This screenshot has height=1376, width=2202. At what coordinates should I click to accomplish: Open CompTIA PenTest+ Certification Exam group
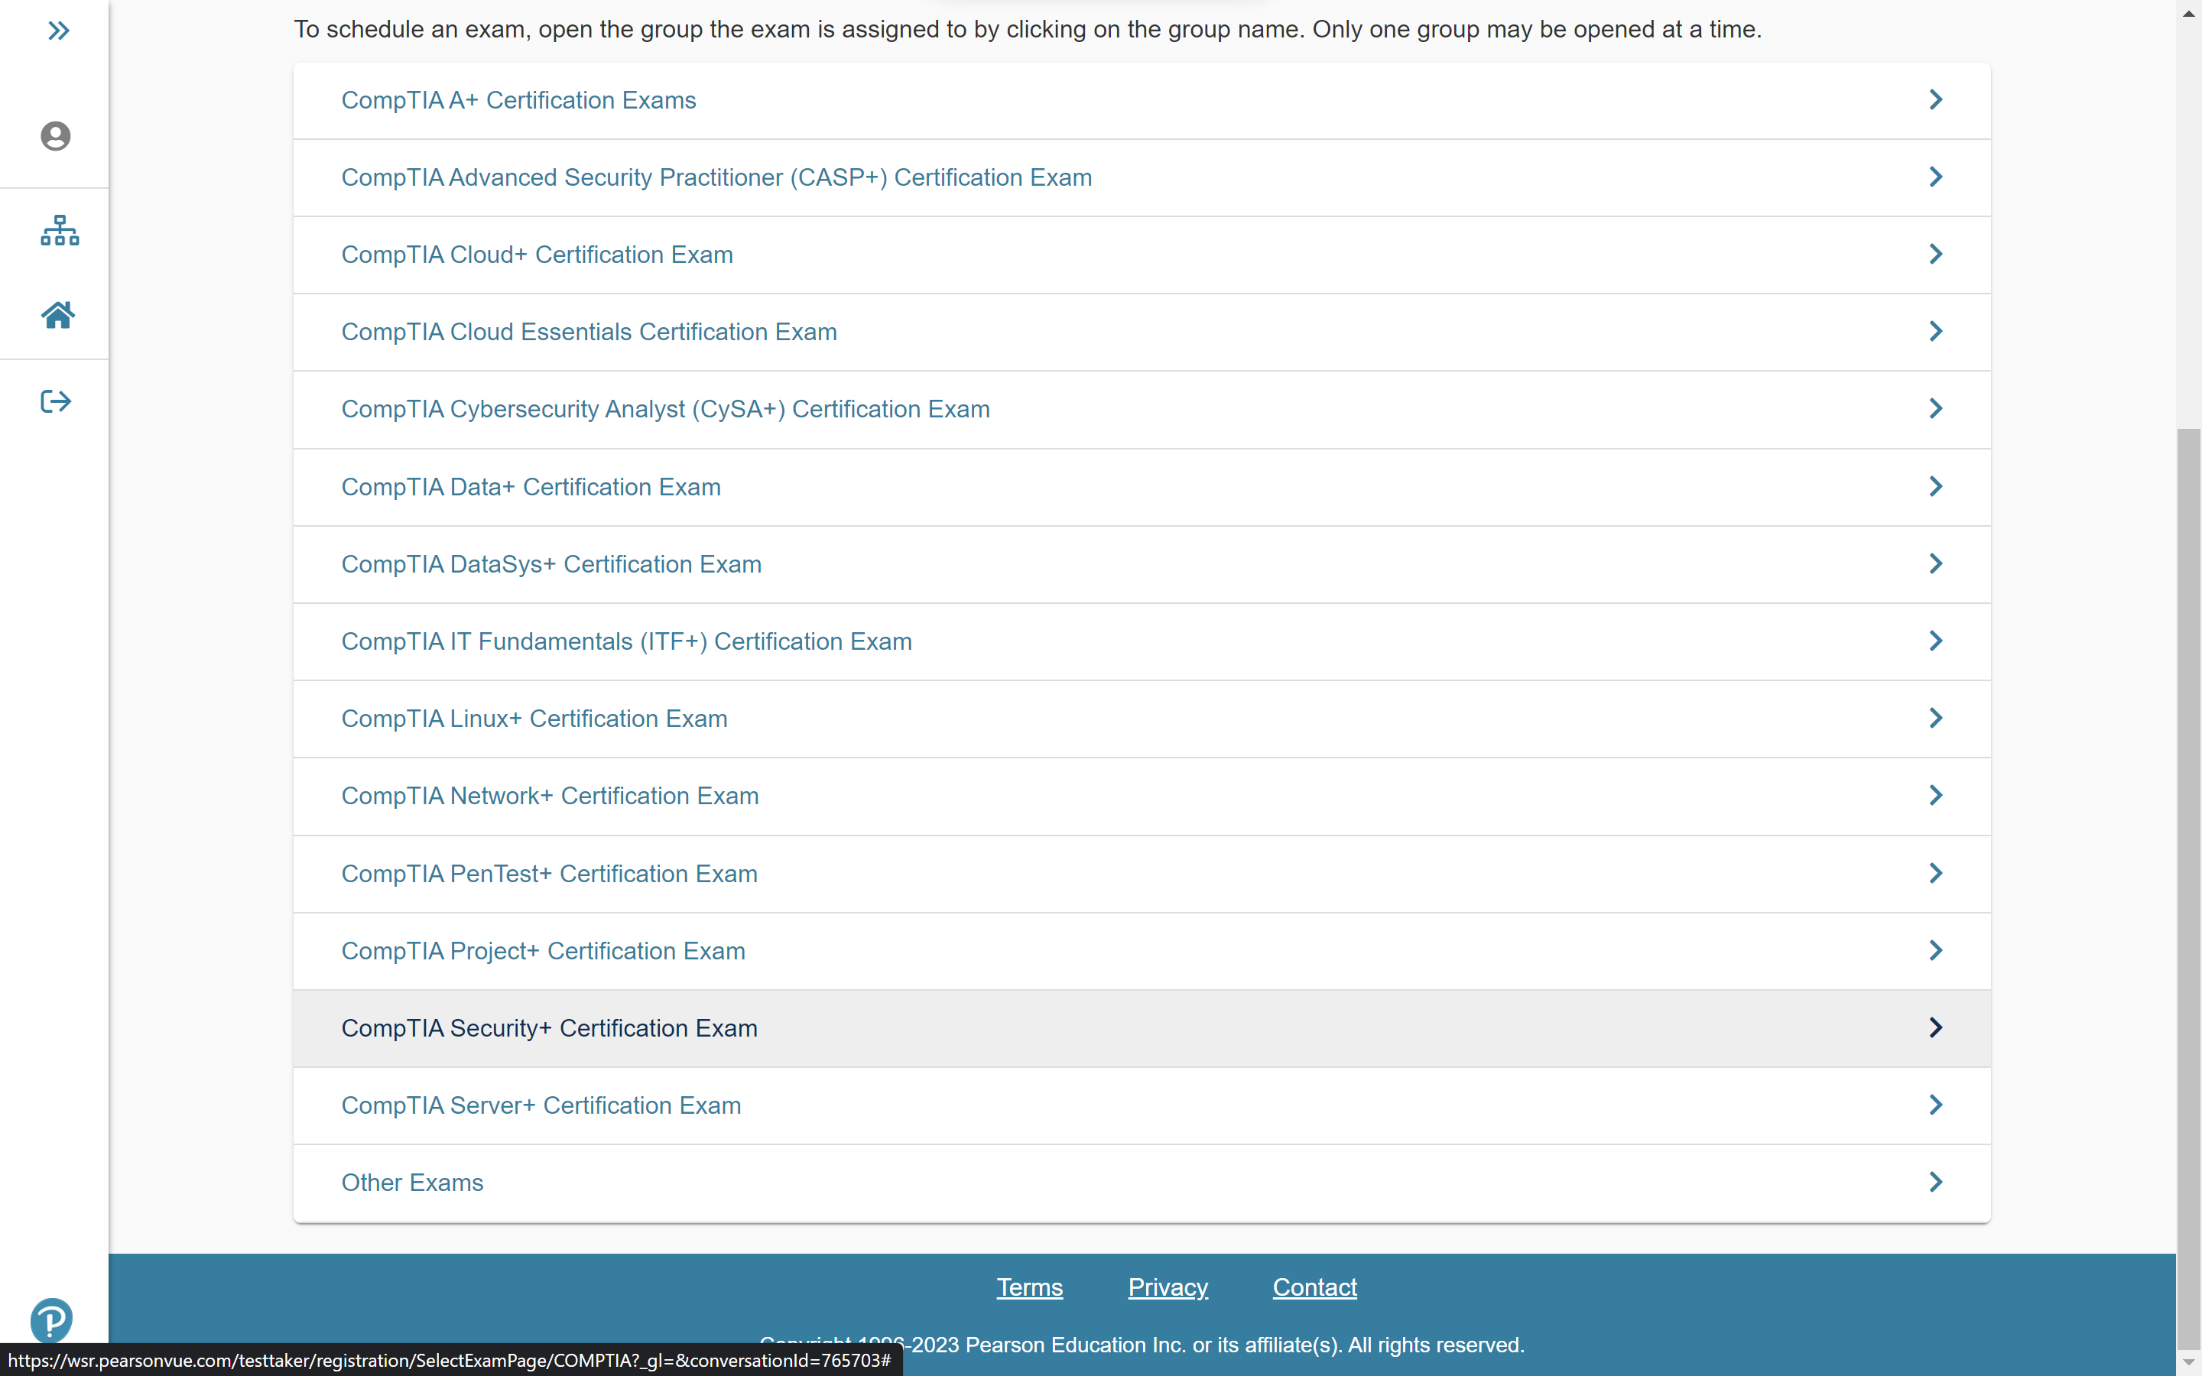point(1141,874)
